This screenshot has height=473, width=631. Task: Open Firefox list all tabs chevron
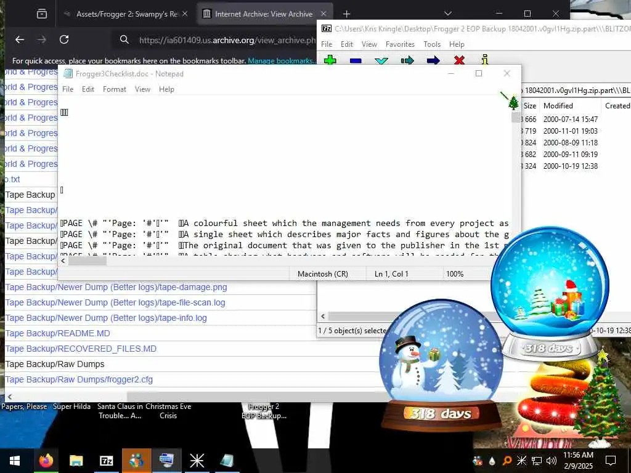(x=447, y=14)
